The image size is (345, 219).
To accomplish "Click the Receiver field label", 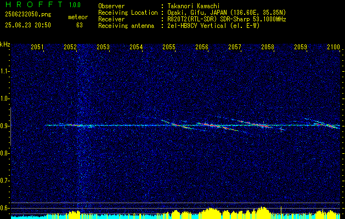I will 111,19.
